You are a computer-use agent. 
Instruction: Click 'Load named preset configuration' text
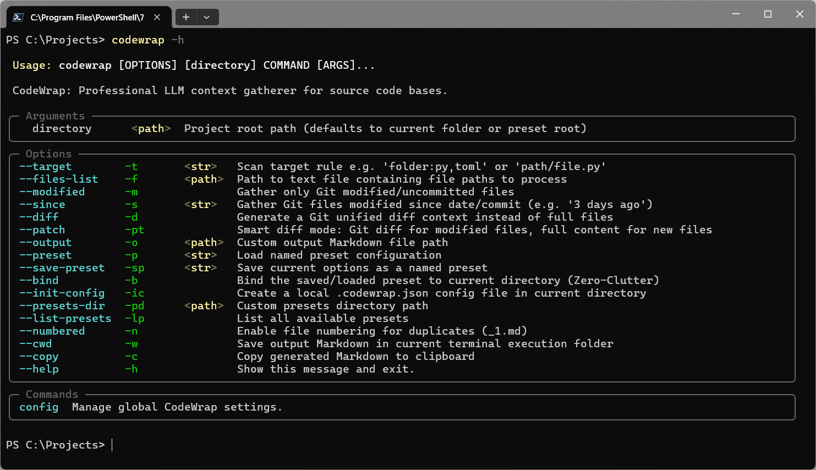click(339, 255)
